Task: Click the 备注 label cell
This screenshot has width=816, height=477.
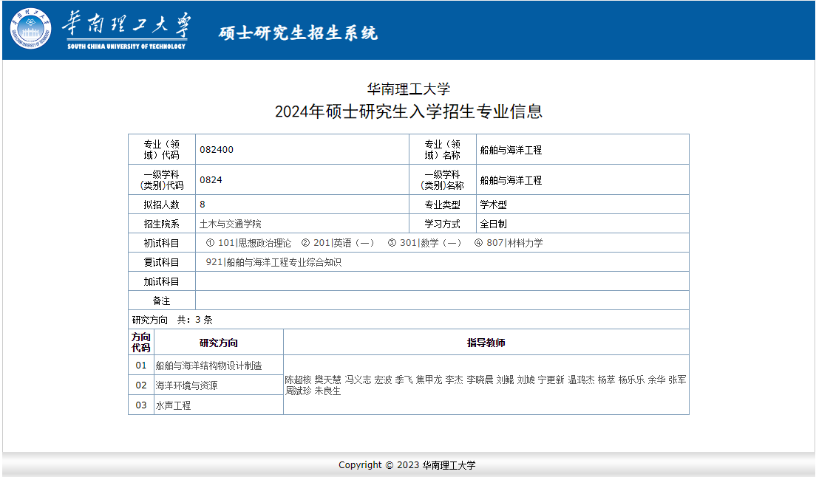Action: (x=162, y=301)
